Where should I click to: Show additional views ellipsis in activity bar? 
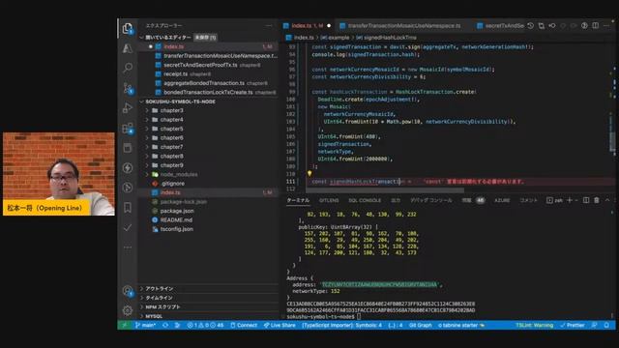click(x=127, y=247)
